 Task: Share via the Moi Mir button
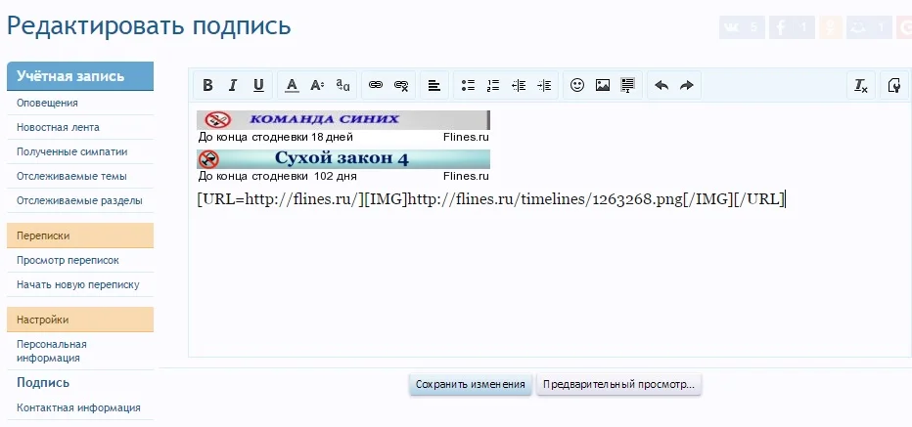[869, 27]
